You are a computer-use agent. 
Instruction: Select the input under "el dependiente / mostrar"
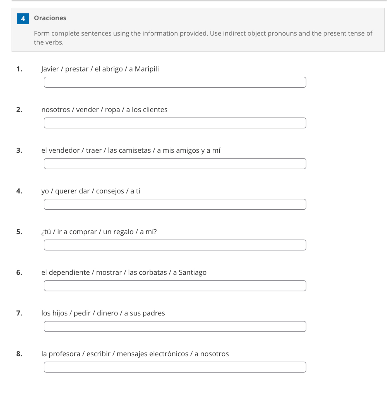coord(175,286)
